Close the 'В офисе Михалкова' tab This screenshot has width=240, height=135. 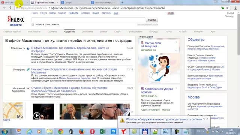pos(57,3)
